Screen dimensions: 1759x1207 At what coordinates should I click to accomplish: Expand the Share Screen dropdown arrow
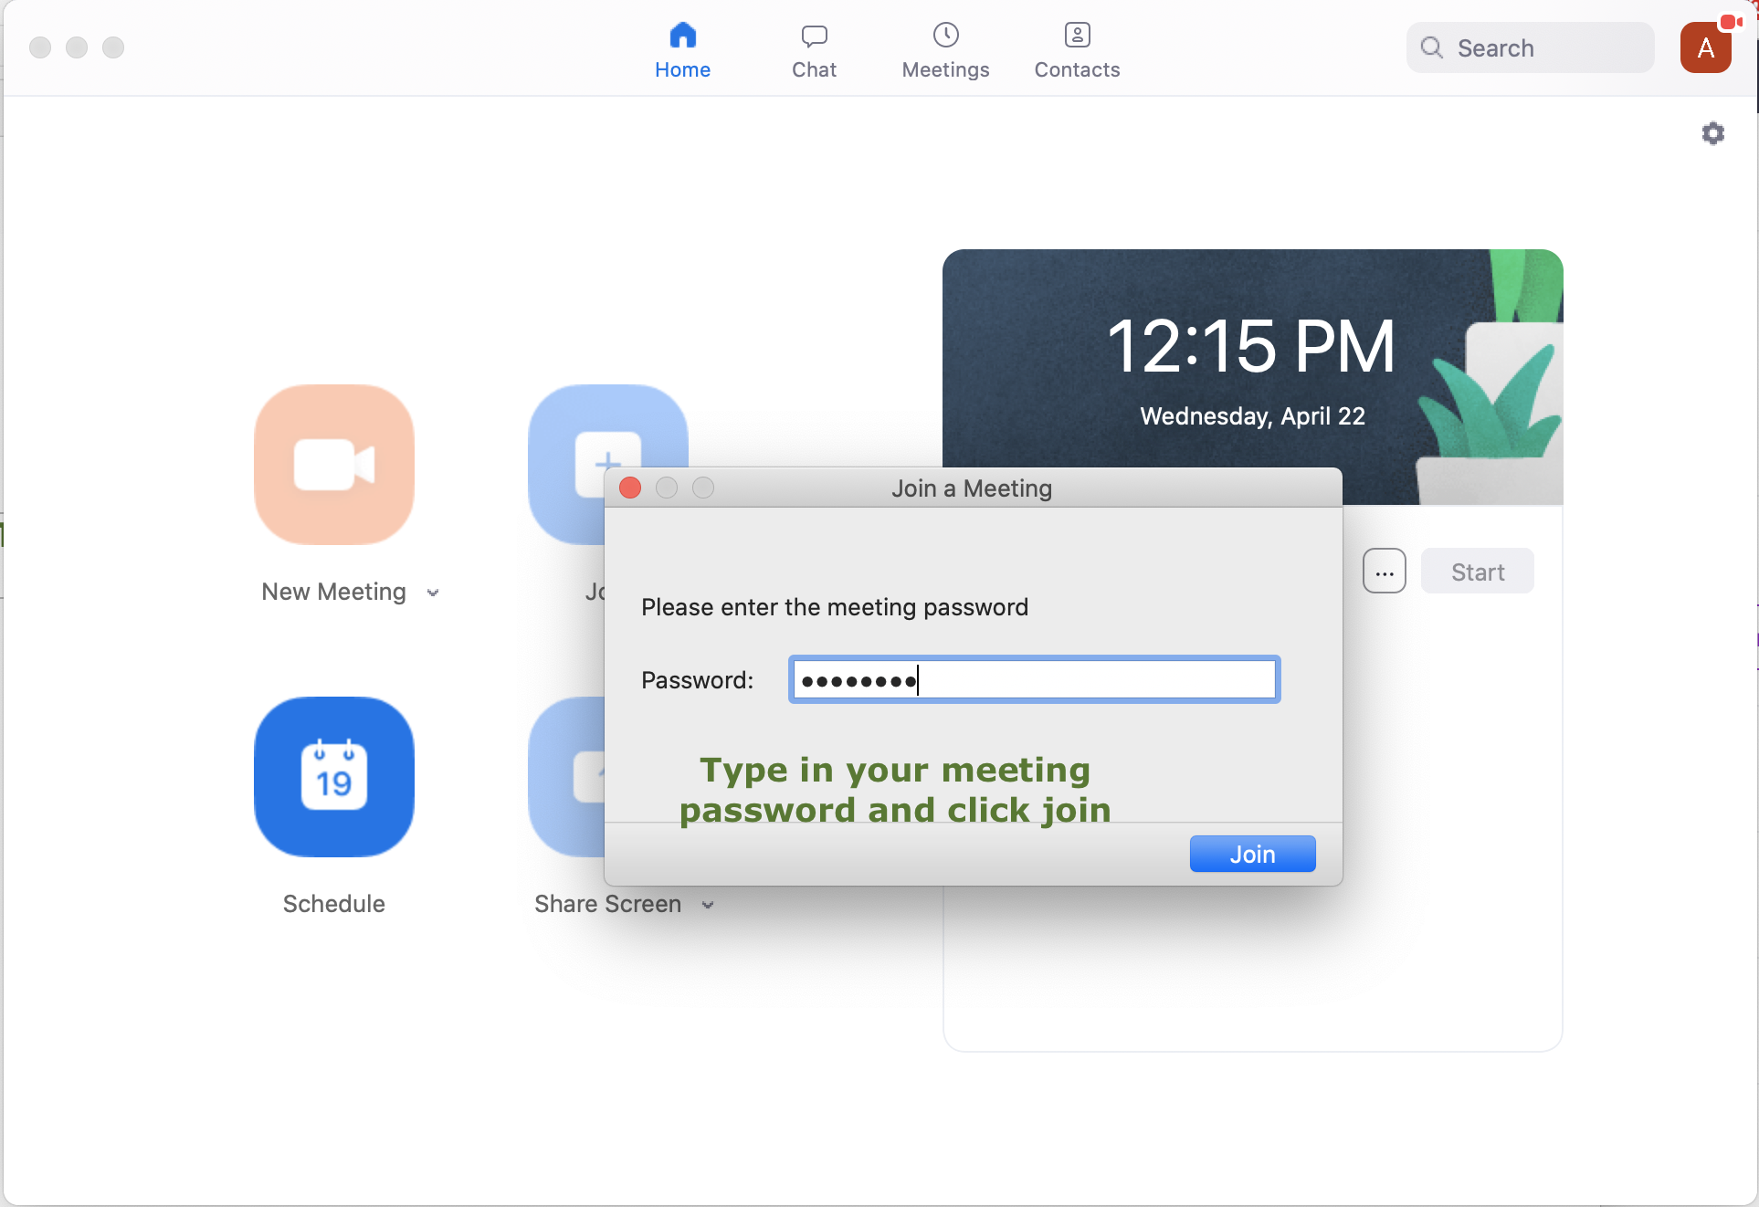tap(708, 906)
